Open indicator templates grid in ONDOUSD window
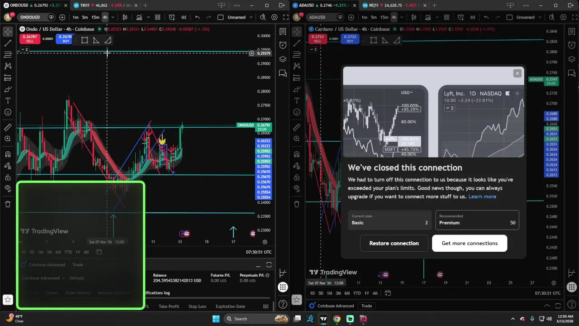 pyautogui.click(x=157, y=17)
